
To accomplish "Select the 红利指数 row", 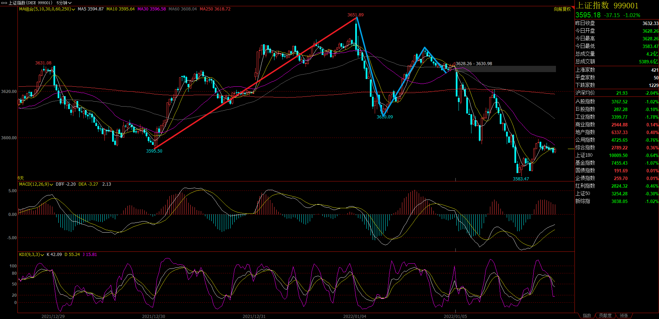I will pyautogui.click(x=617, y=186).
